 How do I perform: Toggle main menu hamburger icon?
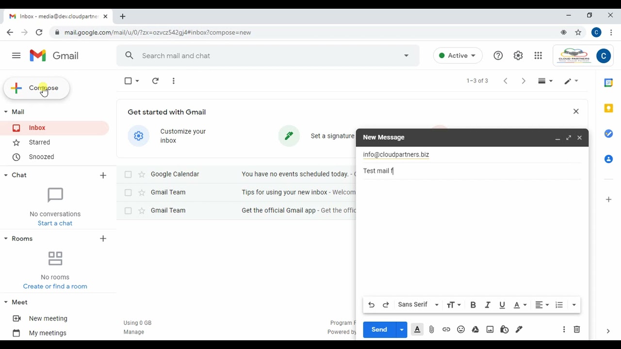[16, 56]
